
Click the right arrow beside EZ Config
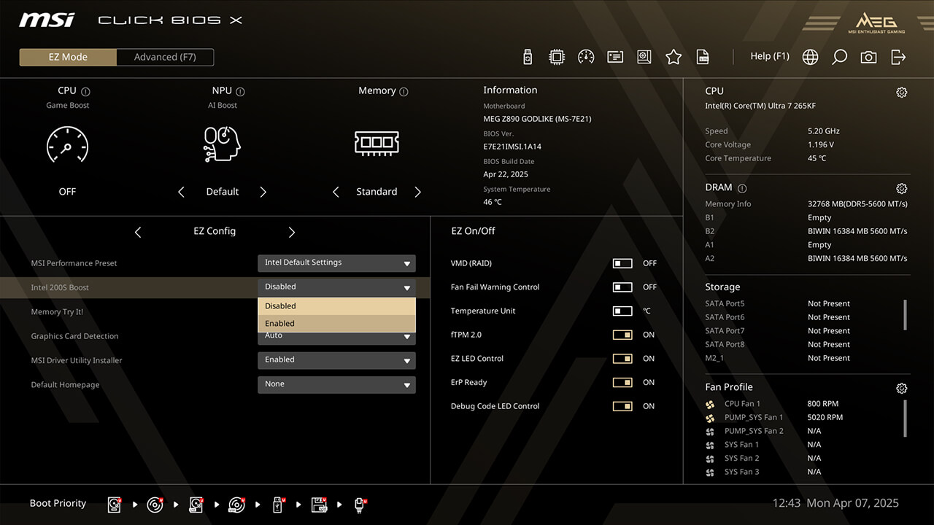click(x=292, y=232)
